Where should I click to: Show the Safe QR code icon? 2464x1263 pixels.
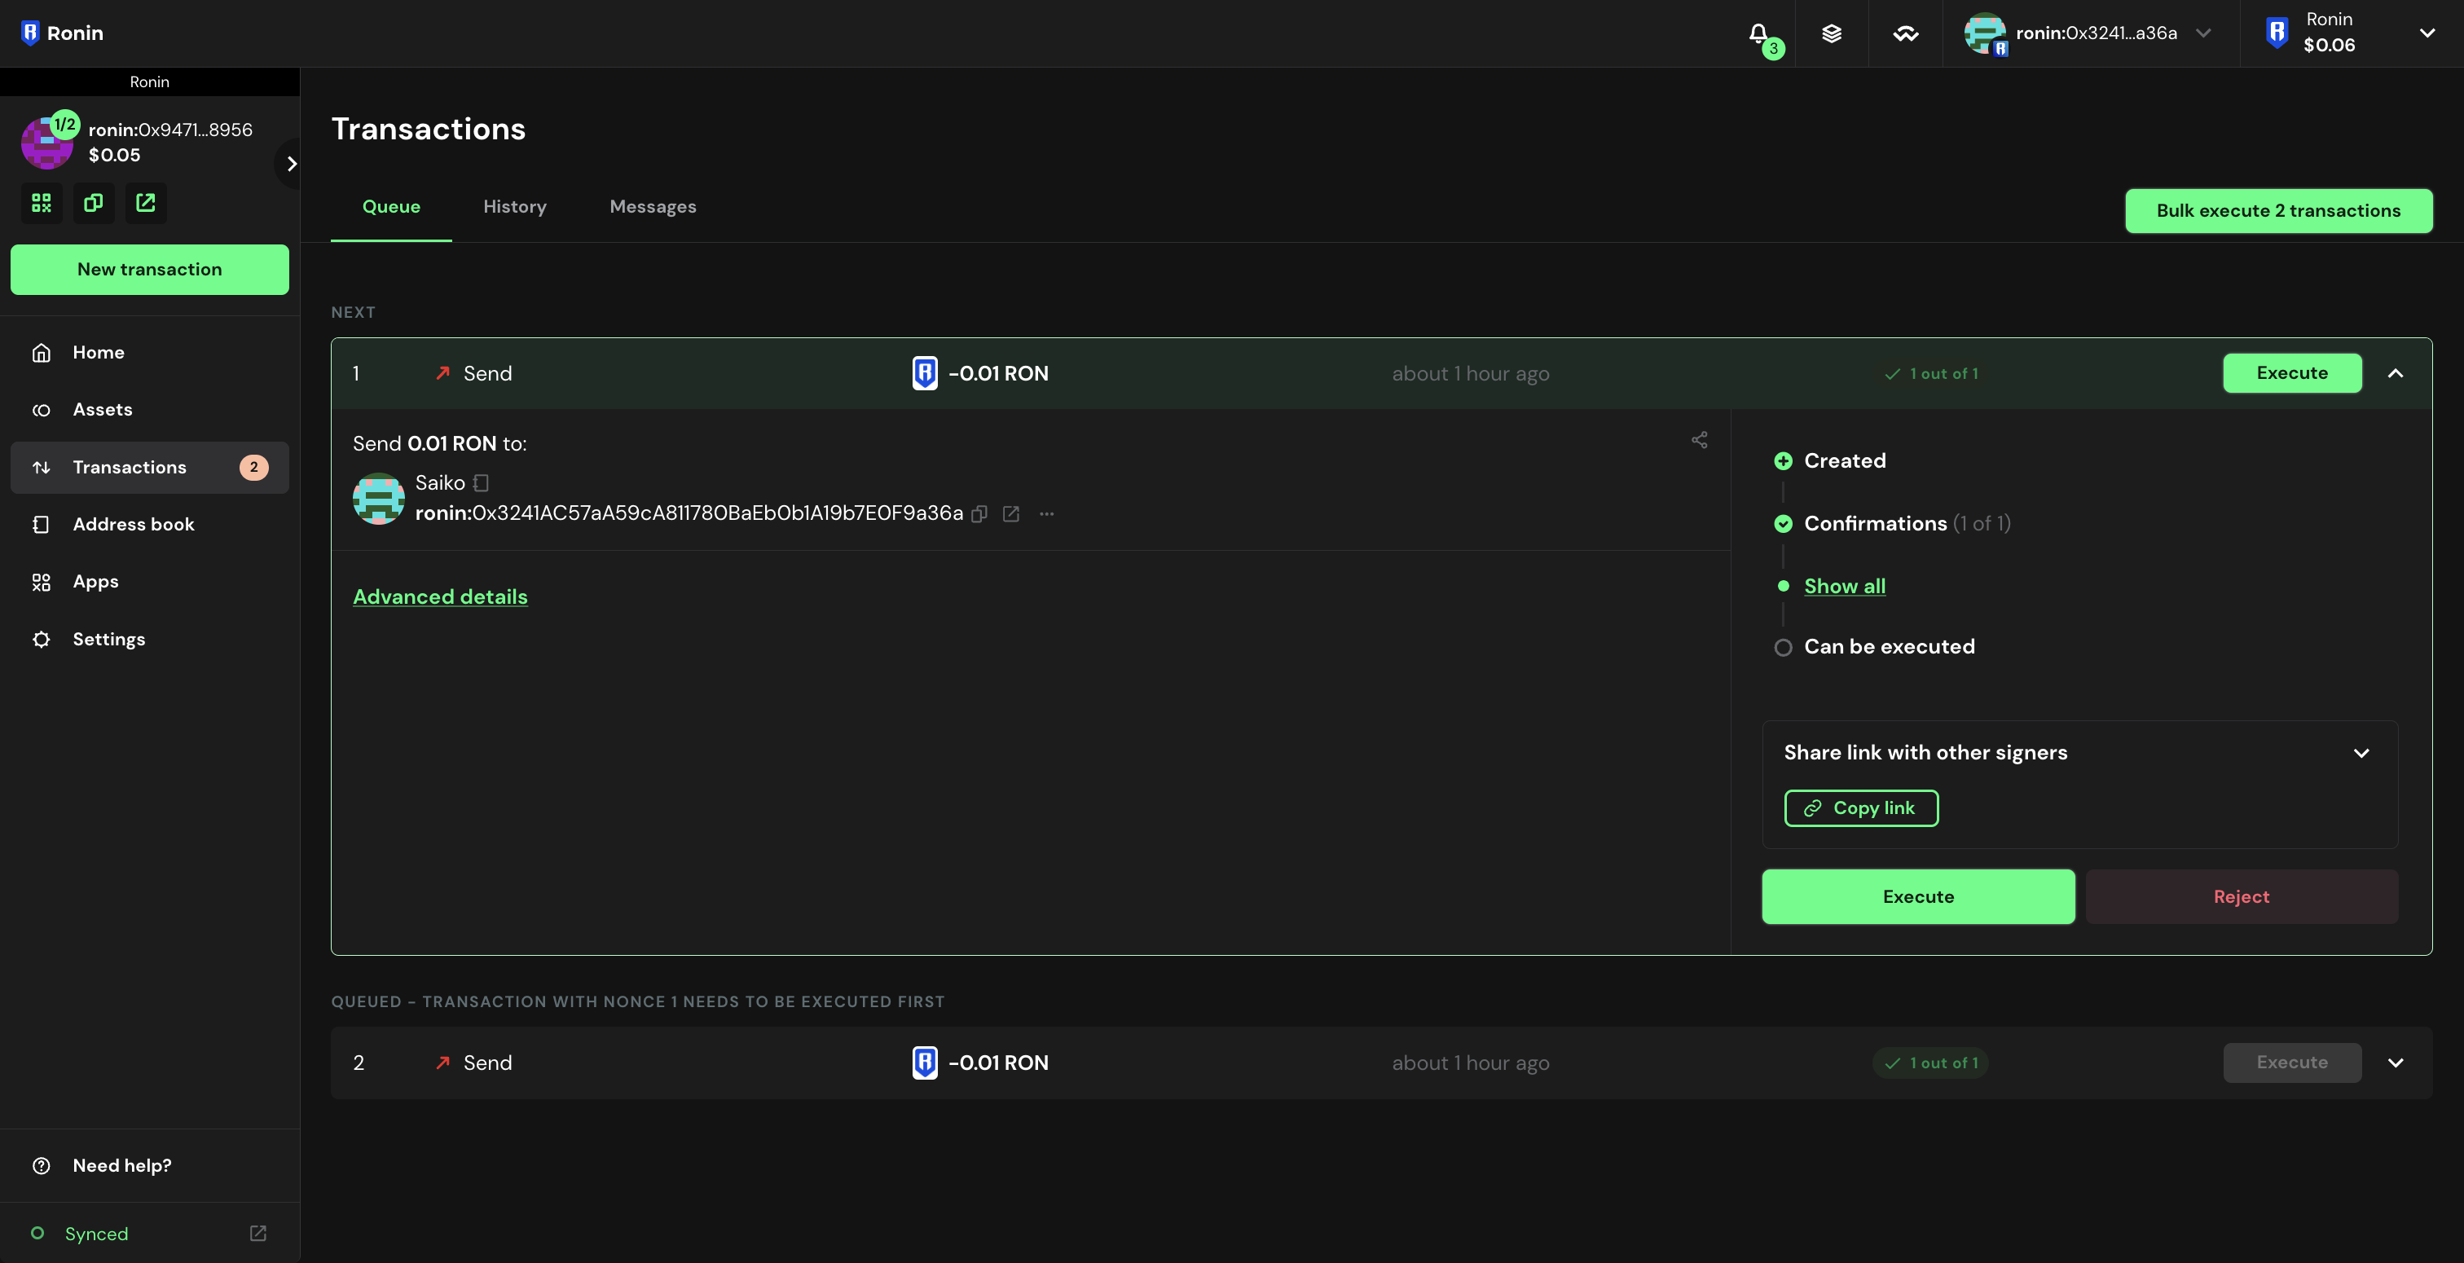click(41, 203)
